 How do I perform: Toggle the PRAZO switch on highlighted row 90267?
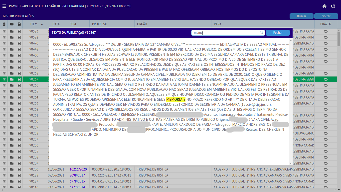326,79
